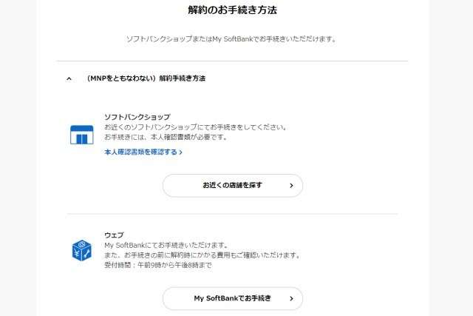Collapse the MNP cancellation section chevron
Screen dimensions: 473x316
tap(69, 78)
